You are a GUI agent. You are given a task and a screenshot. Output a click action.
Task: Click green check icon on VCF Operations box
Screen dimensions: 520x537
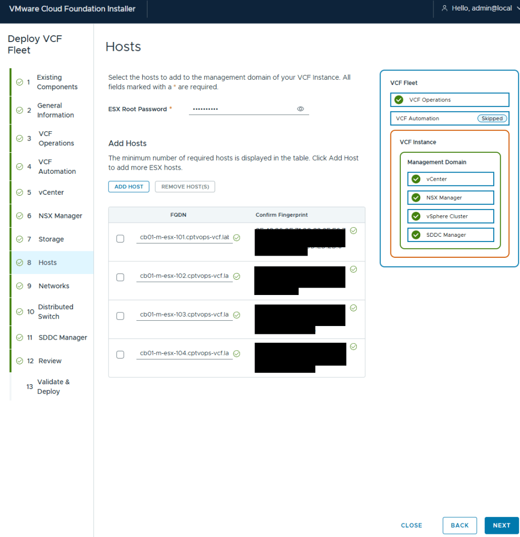[x=399, y=100]
